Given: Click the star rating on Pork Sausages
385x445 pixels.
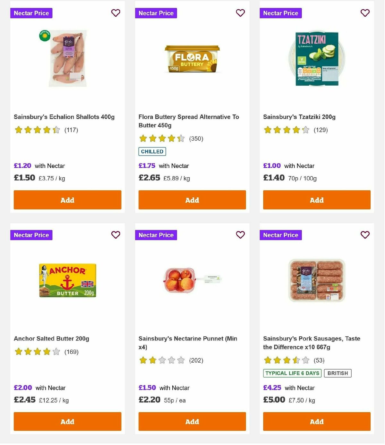Looking at the screenshot, I should tap(286, 360).
